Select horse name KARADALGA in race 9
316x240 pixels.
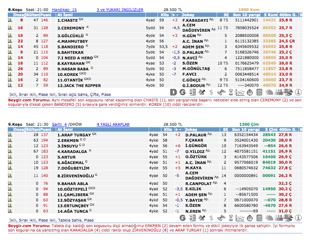pos(72,152)
